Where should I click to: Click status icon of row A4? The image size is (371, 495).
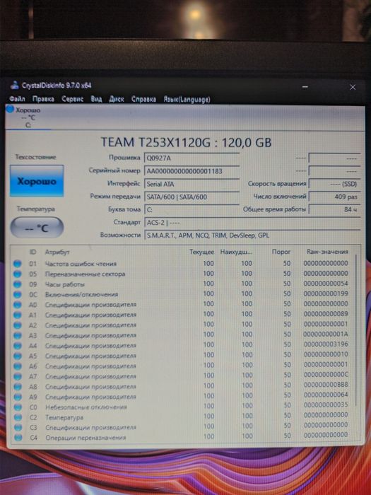click(18, 346)
